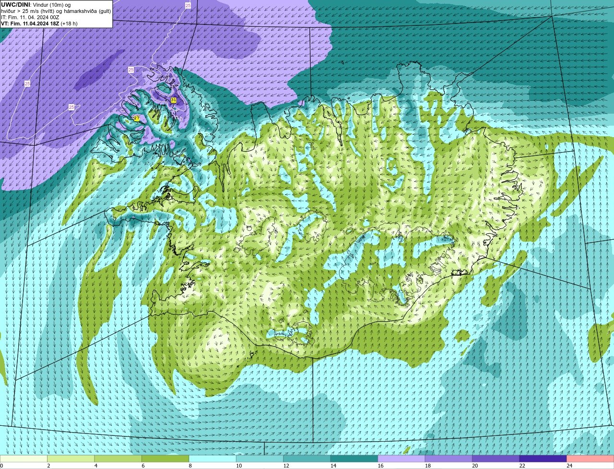This screenshot has width=614, height=469.
Task: Select the light yellow-green 2–4 m/s legend swatch
Action: point(71,458)
